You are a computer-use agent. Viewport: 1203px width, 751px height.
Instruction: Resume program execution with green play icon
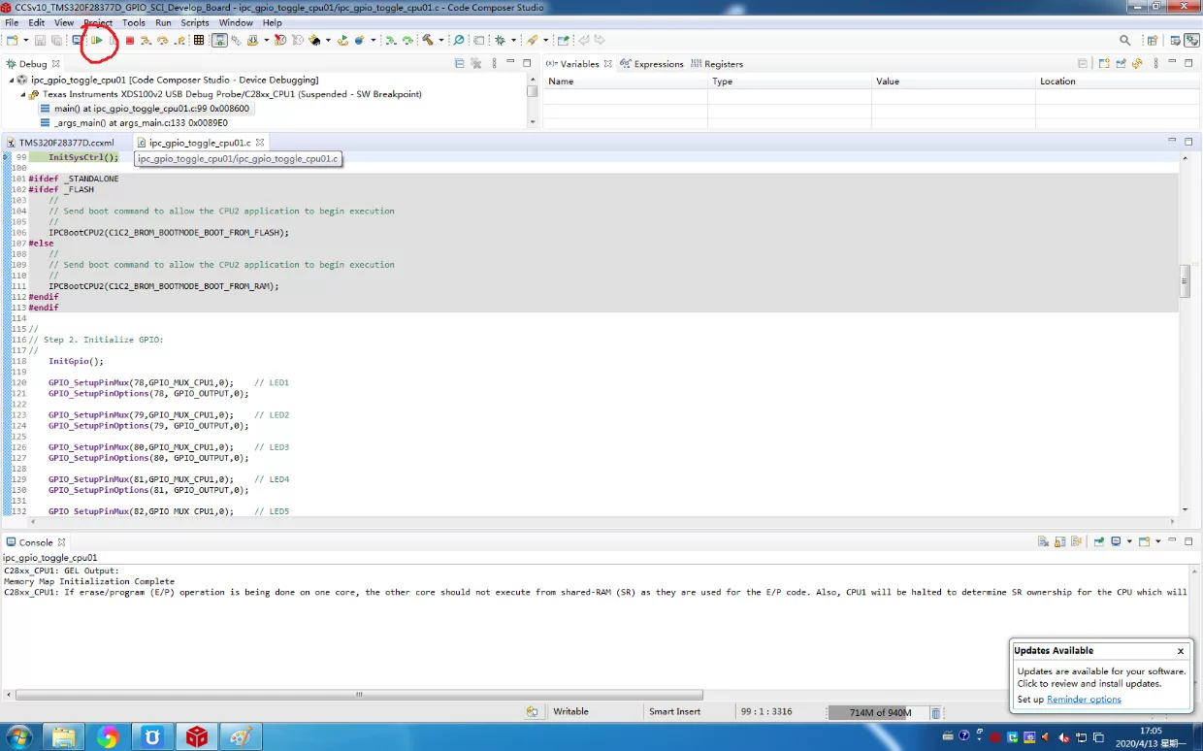(97, 40)
